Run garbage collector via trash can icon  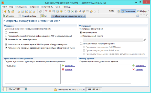click(x=26, y=89)
